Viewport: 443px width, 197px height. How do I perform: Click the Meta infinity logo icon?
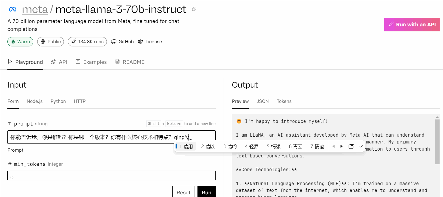pos(13,9)
